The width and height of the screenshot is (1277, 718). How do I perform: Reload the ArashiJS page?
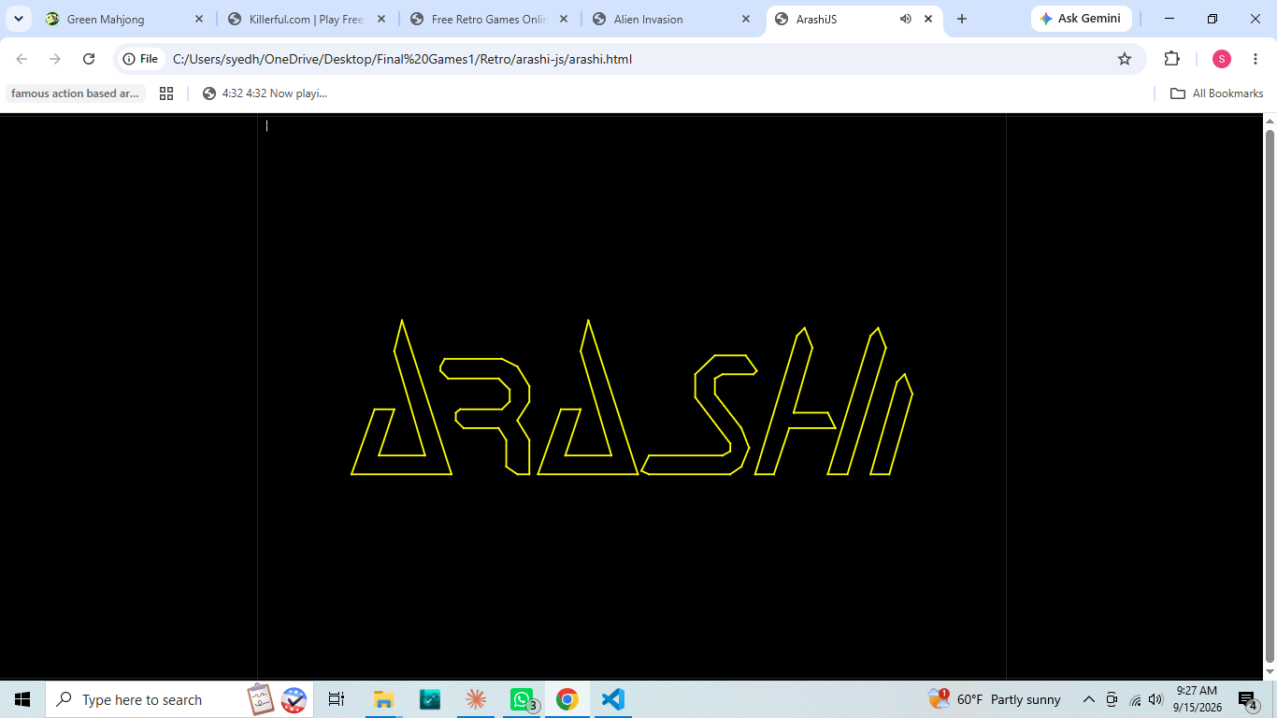pos(89,59)
